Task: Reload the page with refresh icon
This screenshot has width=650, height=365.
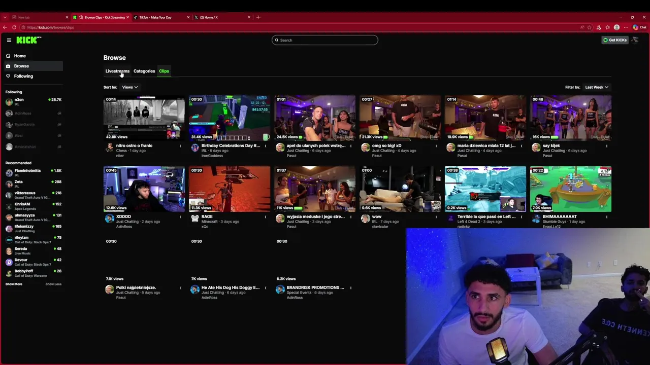Action: pos(14,27)
